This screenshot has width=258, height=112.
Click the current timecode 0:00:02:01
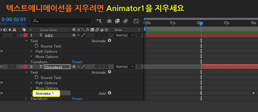coord(14,20)
